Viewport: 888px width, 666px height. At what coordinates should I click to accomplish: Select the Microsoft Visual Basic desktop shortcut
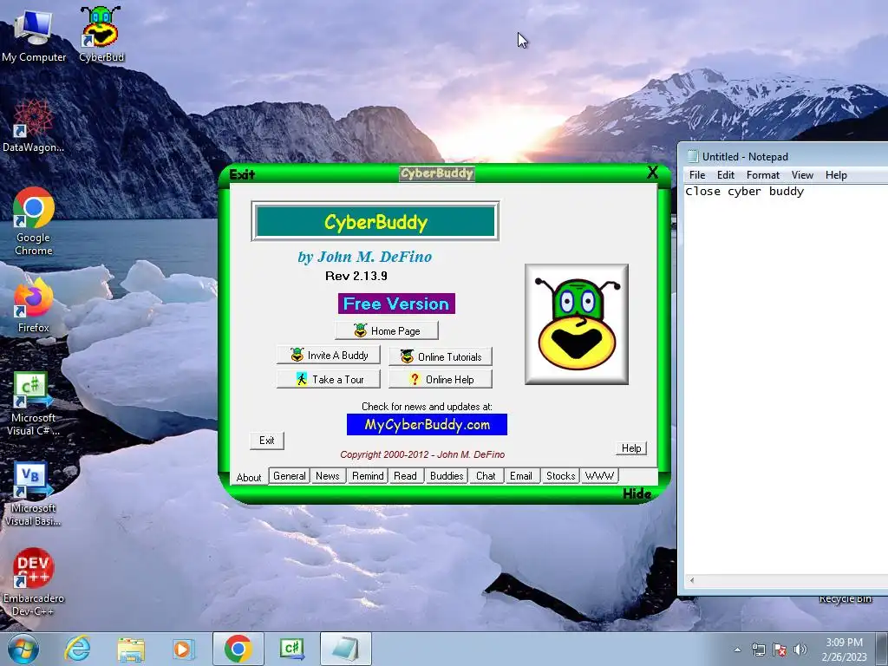pos(33,493)
